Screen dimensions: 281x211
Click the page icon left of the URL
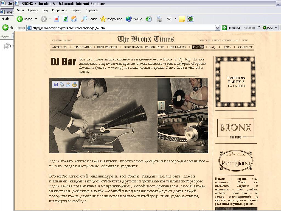tap(29, 28)
